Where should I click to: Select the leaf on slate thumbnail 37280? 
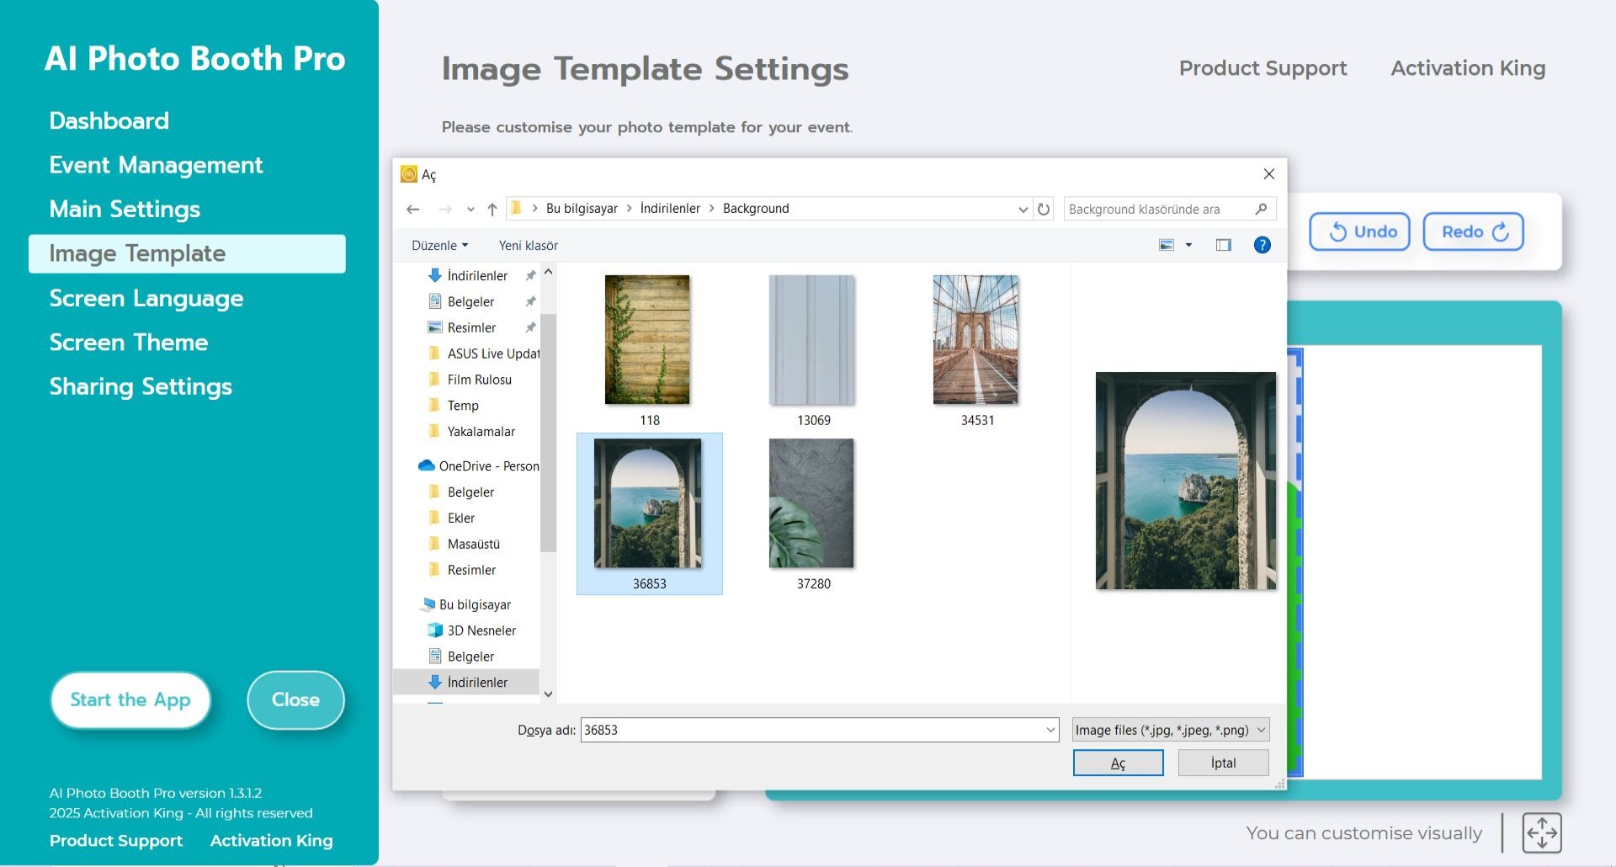point(811,504)
